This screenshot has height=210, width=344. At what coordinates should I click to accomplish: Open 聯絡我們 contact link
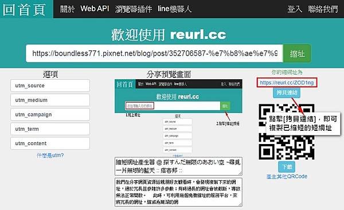[323, 9]
